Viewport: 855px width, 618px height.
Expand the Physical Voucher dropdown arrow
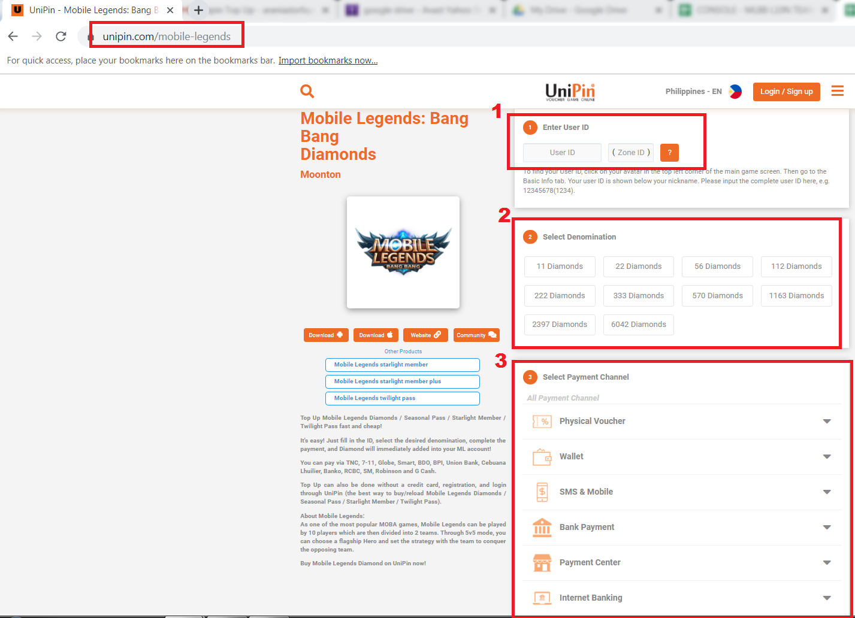[x=827, y=422]
